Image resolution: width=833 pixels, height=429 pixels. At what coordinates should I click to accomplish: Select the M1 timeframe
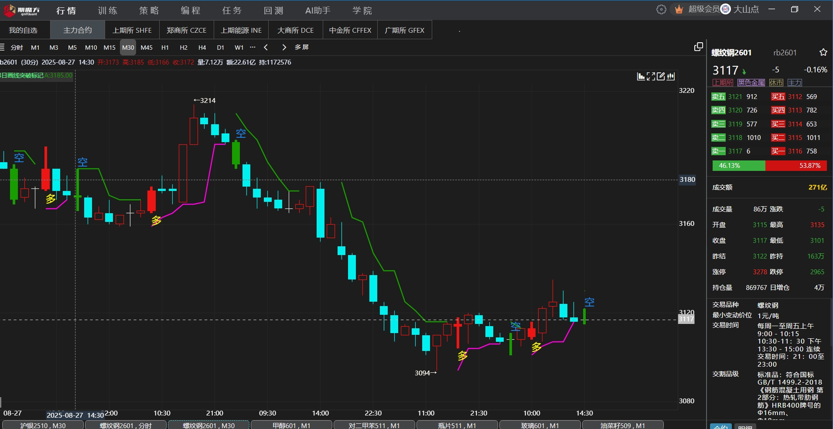coord(35,48)
